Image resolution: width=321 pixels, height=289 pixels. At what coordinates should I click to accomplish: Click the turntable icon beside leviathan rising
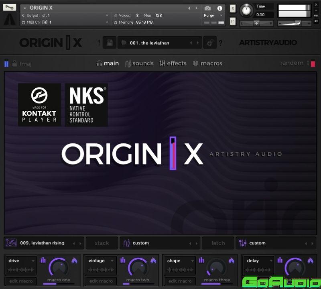point(11,243)
